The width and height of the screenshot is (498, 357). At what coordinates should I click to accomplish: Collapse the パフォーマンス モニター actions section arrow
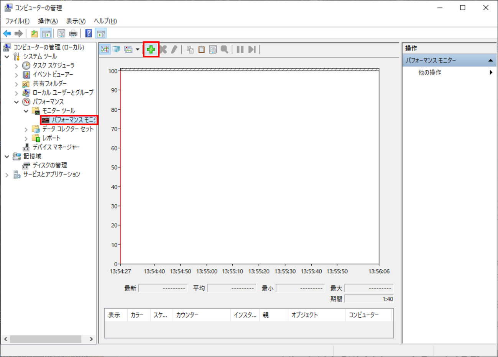click(x=490, y=60)
